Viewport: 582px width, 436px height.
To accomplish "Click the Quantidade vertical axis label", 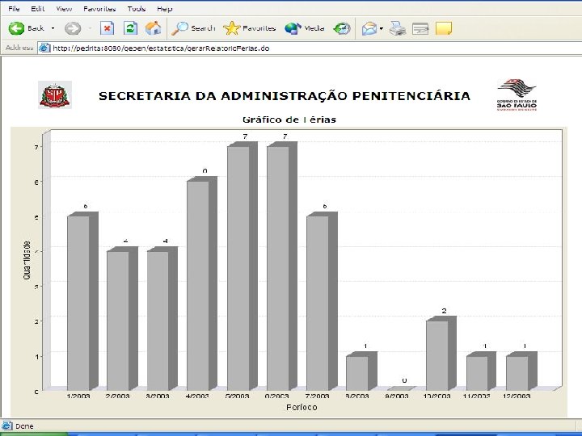I will [x=27, y=260].
